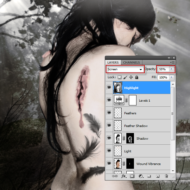The width and height of the screenshot is (190, 190).
Task: Select the Shadow layer mask thumbnail
Action: coord(130,138)
